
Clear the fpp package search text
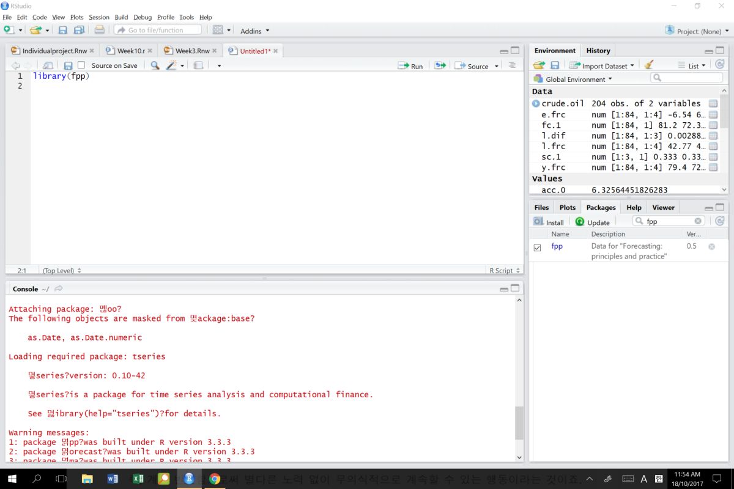(698, 221)
